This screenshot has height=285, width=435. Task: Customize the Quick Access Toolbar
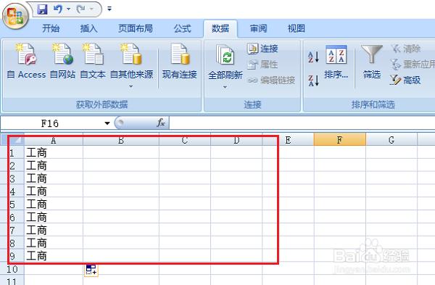click(109, 9)
